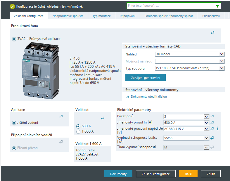
Task: Switch to Základní konfigurace tab
Action: (x=29, y=16)
